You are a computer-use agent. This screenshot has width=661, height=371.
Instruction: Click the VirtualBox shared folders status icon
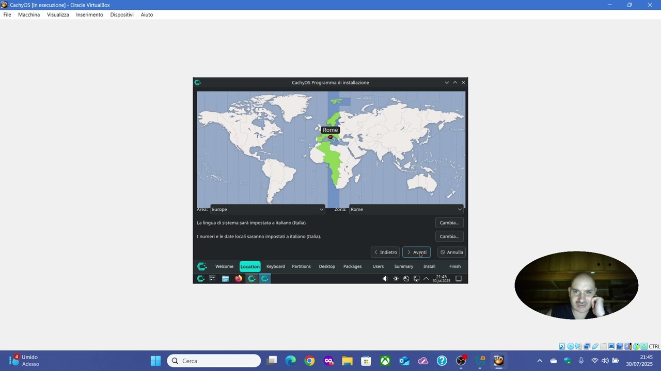603,346
